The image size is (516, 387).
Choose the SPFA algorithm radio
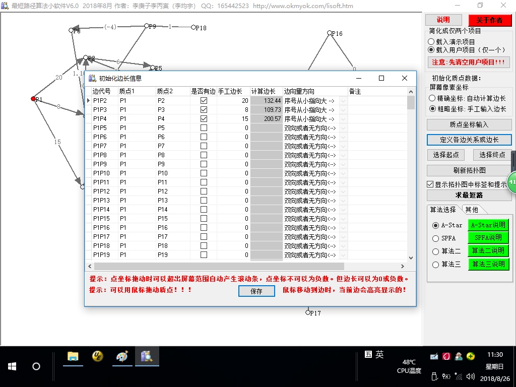(436, 238)
